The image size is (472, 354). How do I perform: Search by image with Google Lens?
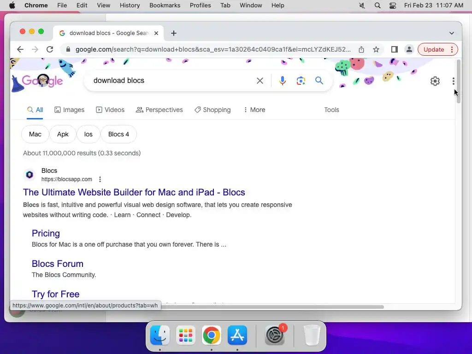tap(301, 80)
